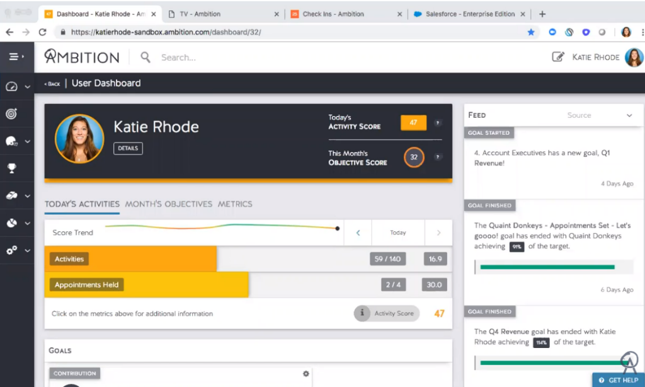
Task: Open the dashboard gauge sidebar icon
Action: 11,86
